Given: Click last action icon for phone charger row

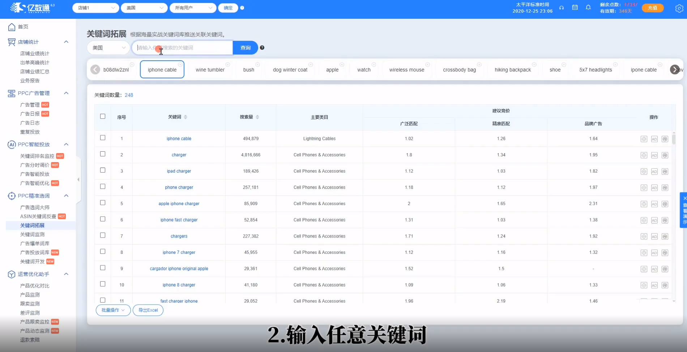Looking at the screenshot, I should tap(665, 188).
